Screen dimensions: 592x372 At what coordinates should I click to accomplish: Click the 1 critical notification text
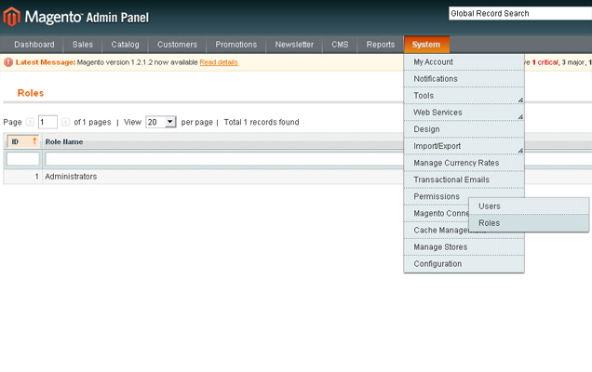[545, 62]
